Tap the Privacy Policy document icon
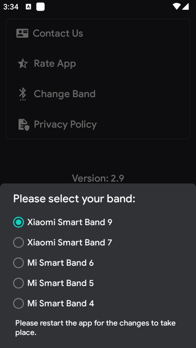This screenshot has height=348, width=196. pos(23,125)
